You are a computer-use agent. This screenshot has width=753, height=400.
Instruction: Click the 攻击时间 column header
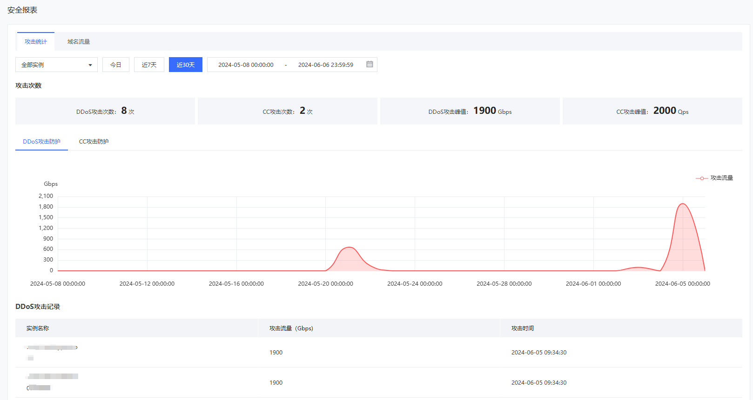tap(522, 328)
